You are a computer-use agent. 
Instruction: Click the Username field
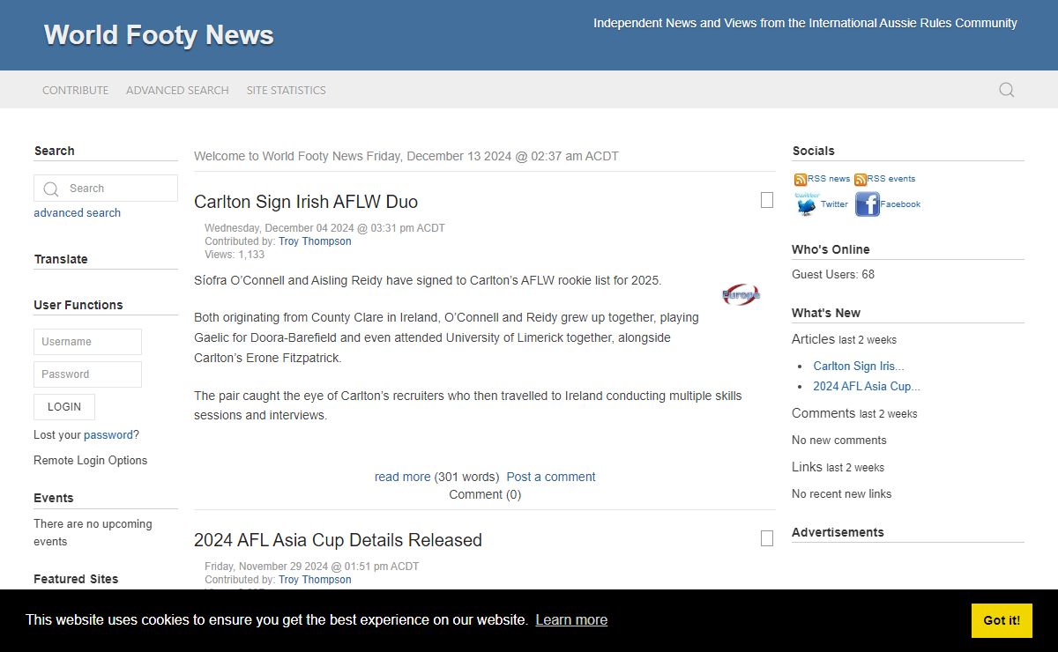point(87,342)
